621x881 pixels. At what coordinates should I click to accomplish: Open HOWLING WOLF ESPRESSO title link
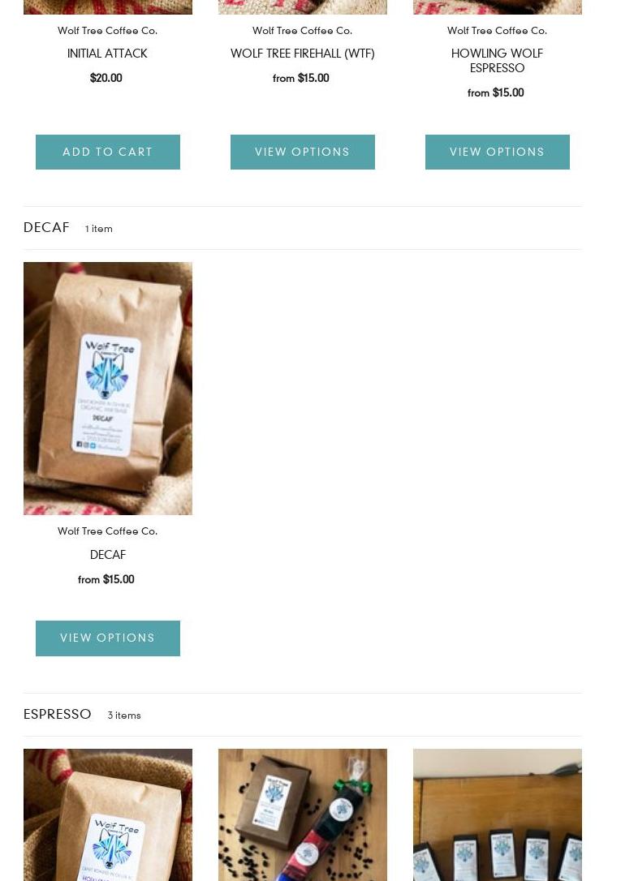pyautogui.click(x=498, y=61)
